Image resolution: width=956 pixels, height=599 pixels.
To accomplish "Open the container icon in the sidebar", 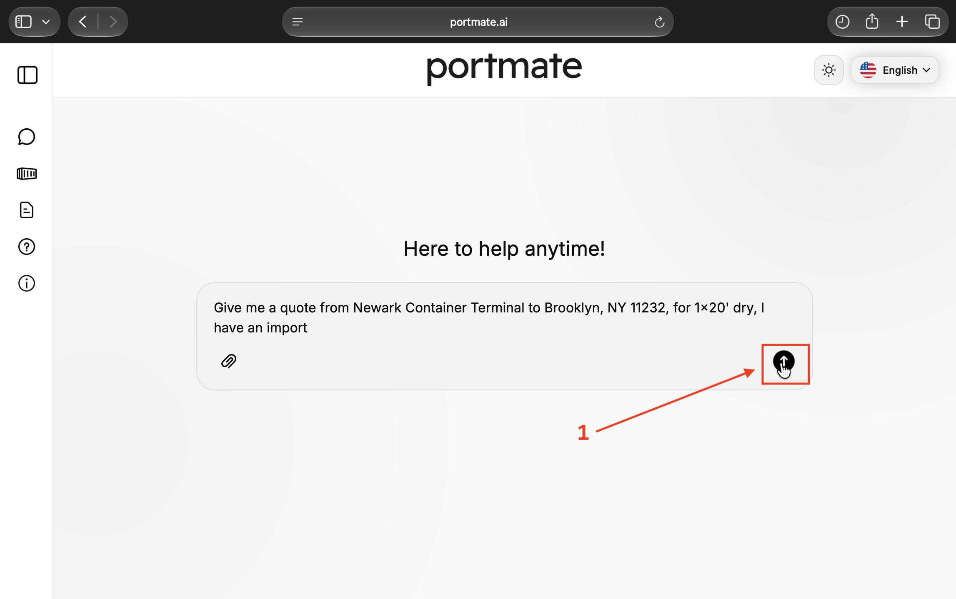I will tap(27, 173).
